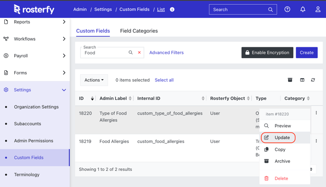Open the user profile icon
The width and height of the screenshot is (326, 187).
coord(318,9)
